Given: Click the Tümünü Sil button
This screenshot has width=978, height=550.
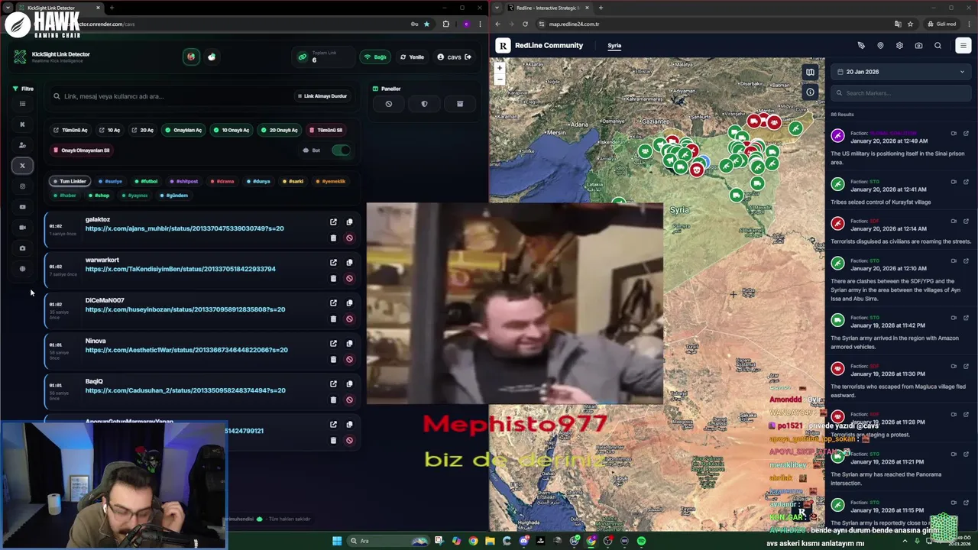Looking at the screenshot, I should (326, 130).
